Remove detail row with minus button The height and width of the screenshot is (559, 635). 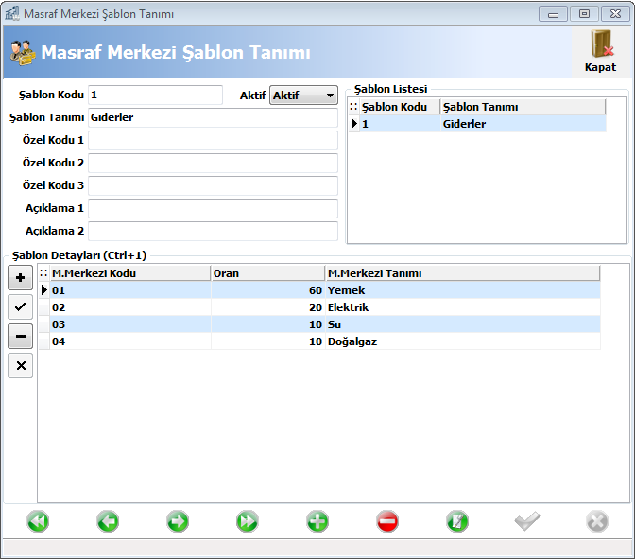(20, 336)
